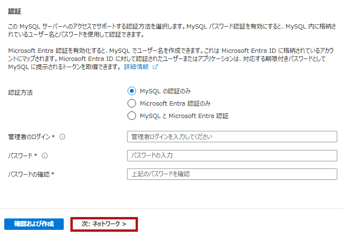
Task: Select the MySQL の認証のみ radio button
Action: pyautogui.click(x=132, y=91)
